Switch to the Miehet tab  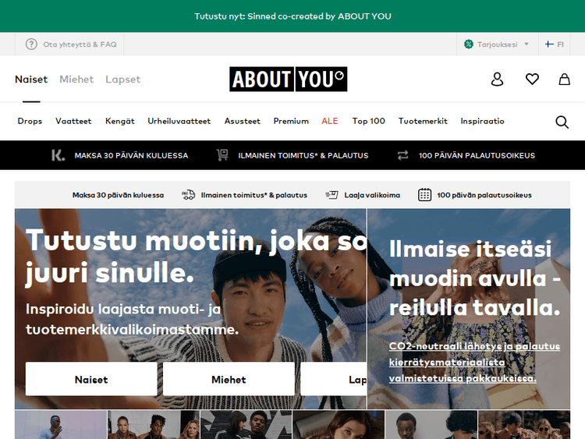click(76, 80)
